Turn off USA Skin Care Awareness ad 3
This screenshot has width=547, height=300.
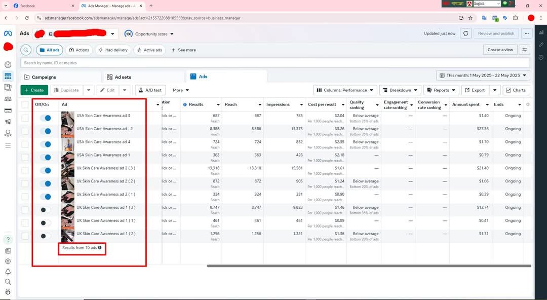[x=46, y=118]
